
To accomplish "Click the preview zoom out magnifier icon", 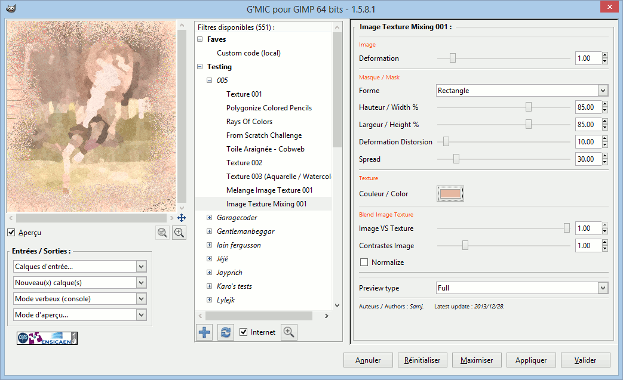I will pos(162,233).
